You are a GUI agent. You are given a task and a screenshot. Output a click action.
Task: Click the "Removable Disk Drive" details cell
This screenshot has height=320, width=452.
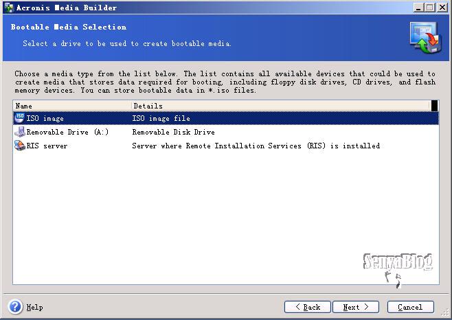[174, 132]
